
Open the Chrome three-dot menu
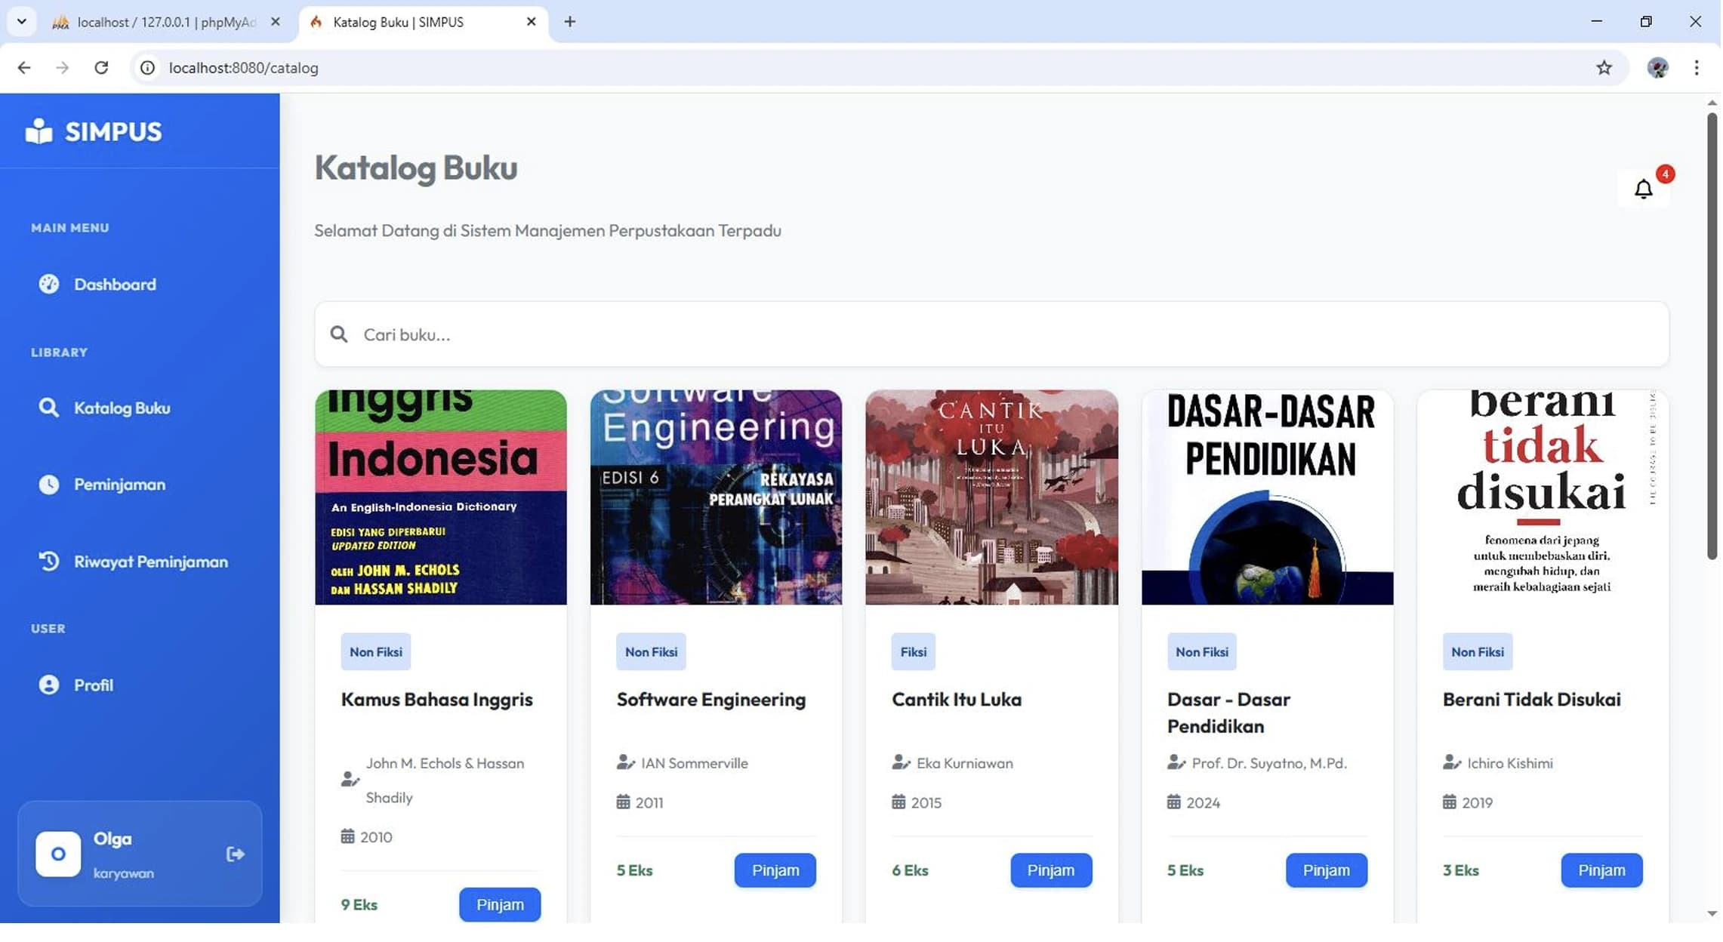click(1697, 68)
